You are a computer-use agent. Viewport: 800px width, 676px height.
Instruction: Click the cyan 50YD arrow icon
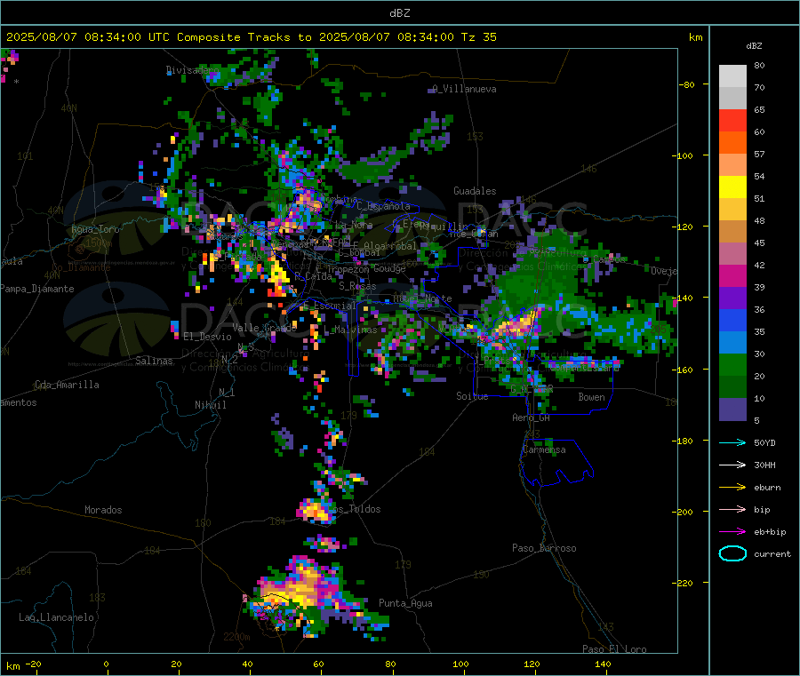point(732,442)
